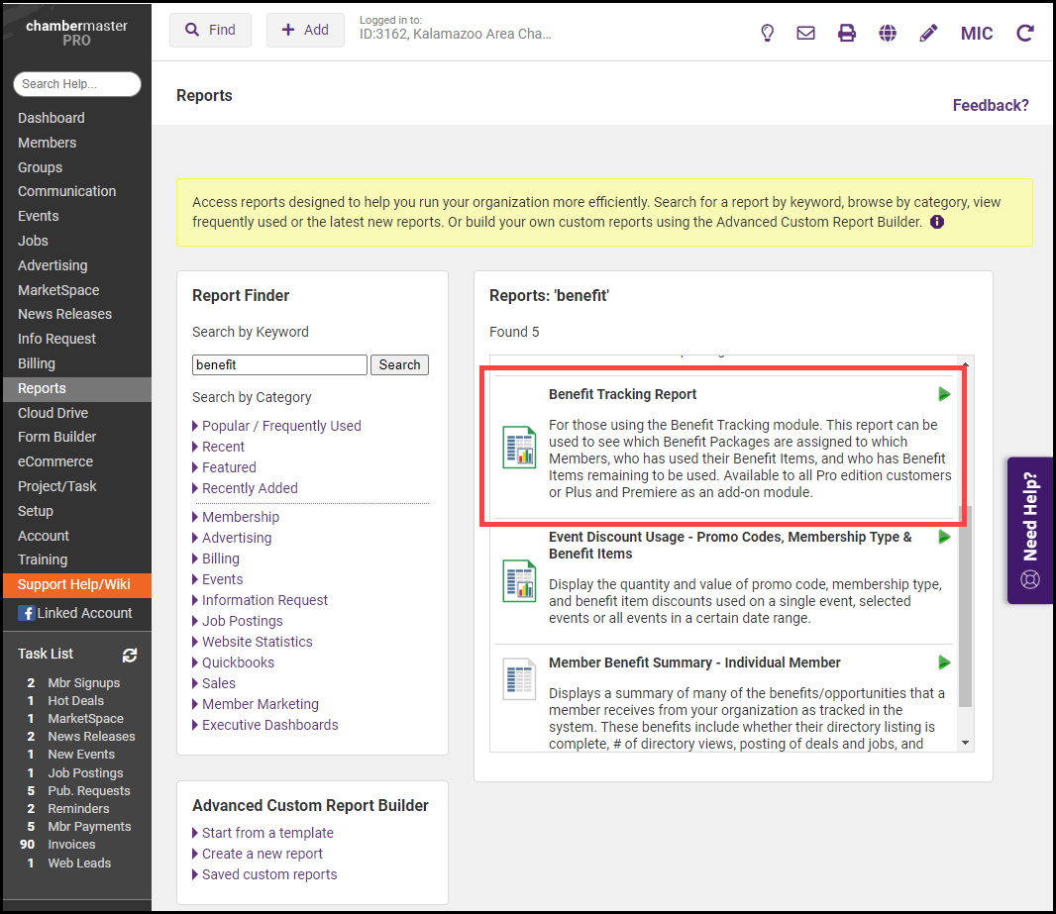Click the refresh arrow icon in header
1056x914 pixels.
pos(1025,33)
